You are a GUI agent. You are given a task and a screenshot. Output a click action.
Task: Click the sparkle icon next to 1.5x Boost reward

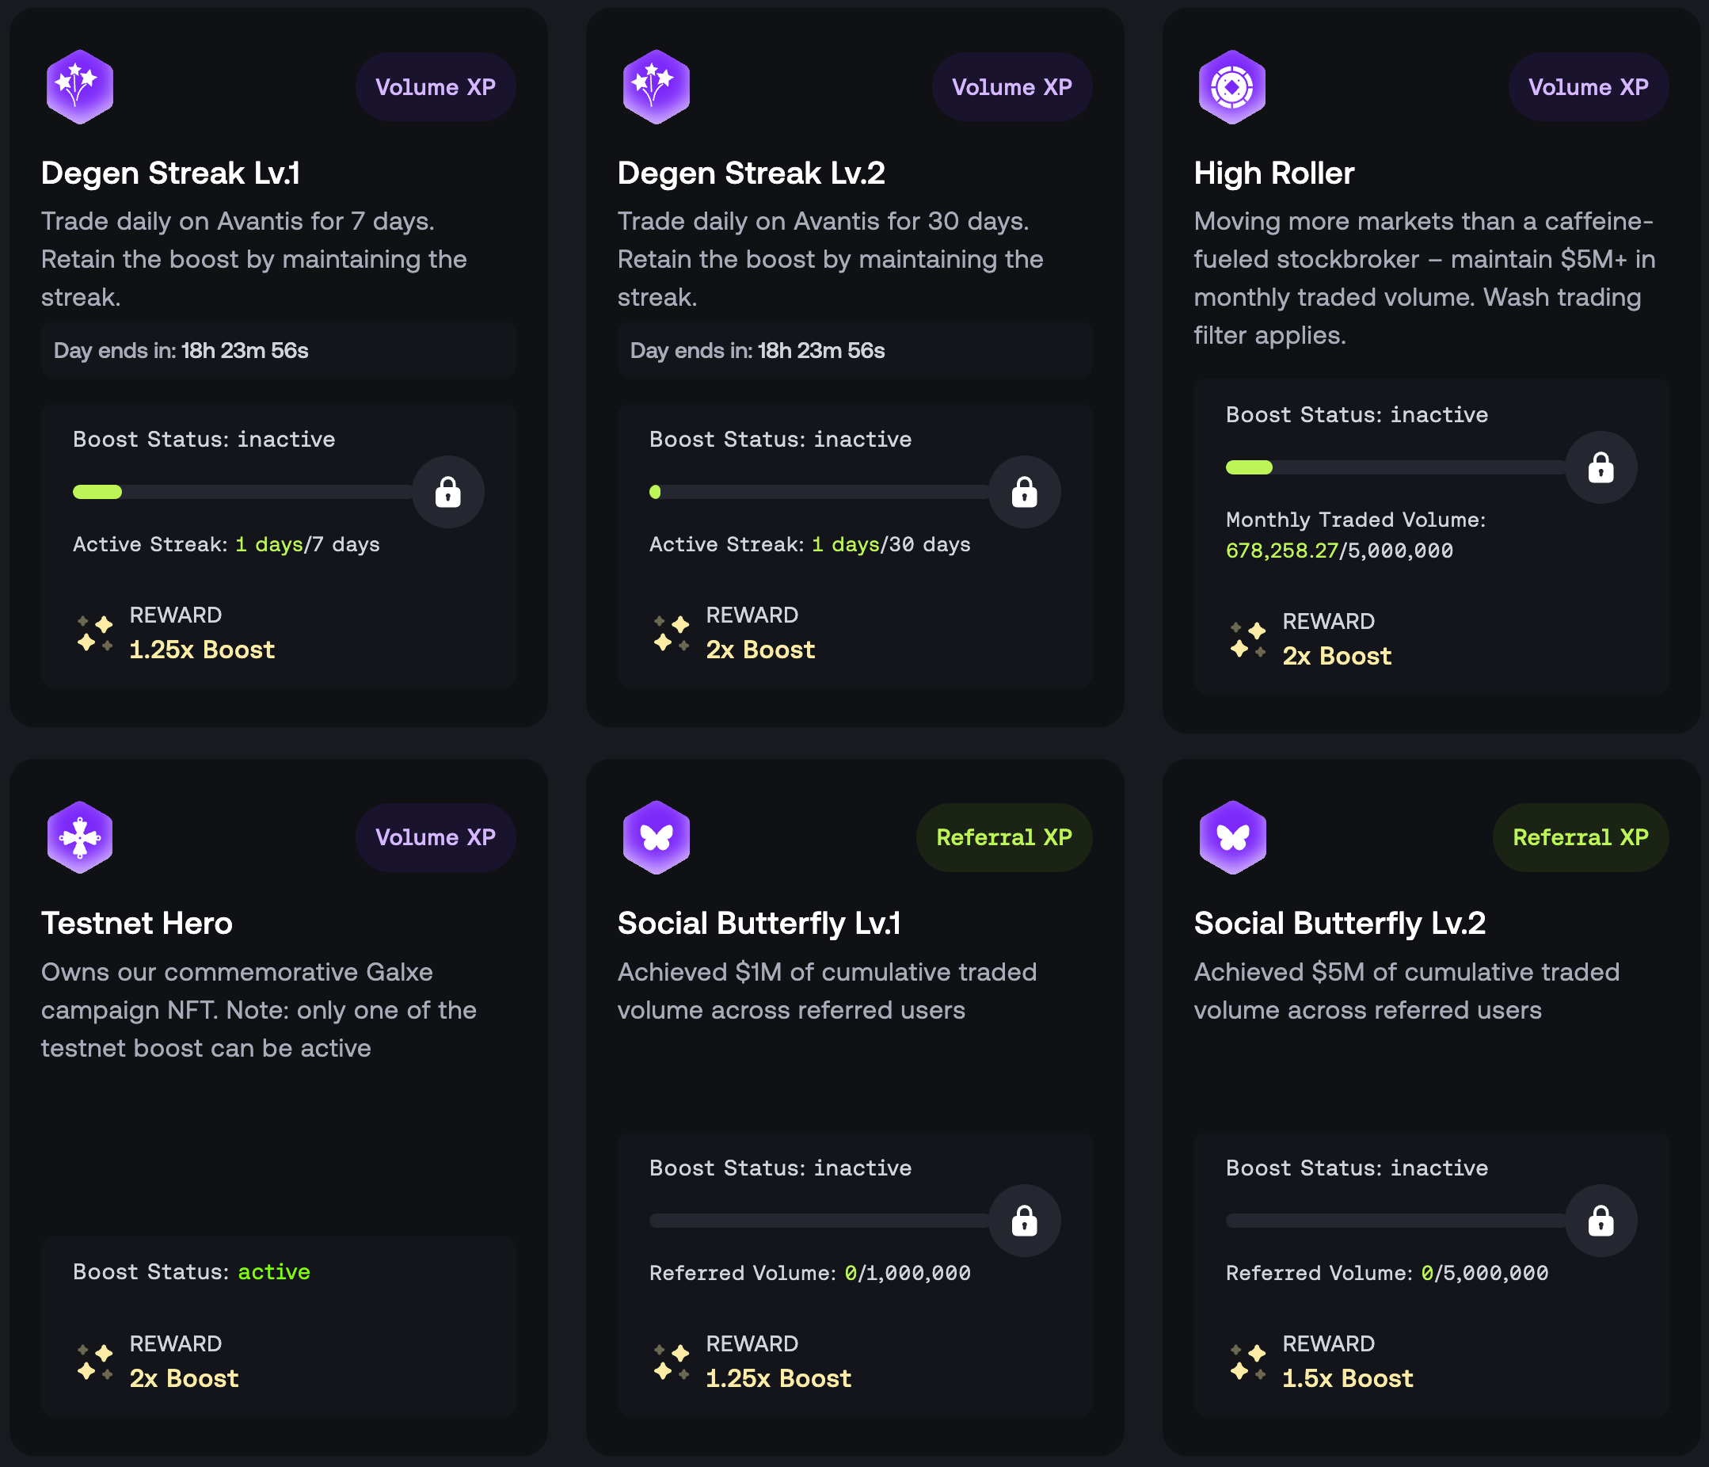pyautogui.click(x=1248, y=1362)
